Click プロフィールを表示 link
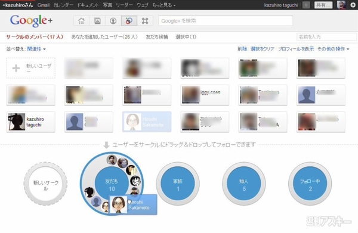This screenshot has width=358, height=233. click(x=296, y=49)
